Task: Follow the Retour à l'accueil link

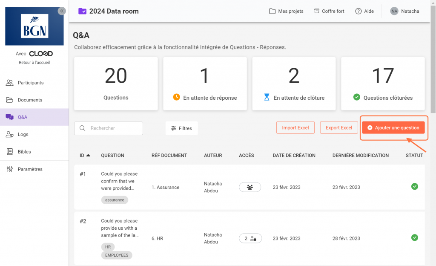Action: point(34,63)
